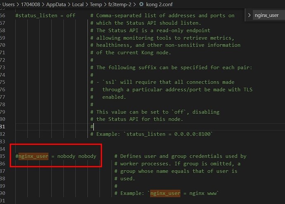This screenshot has width=285, height=204.
Task: Click '# group whose name equals that of user is'
Action: [x=176, y=171]
